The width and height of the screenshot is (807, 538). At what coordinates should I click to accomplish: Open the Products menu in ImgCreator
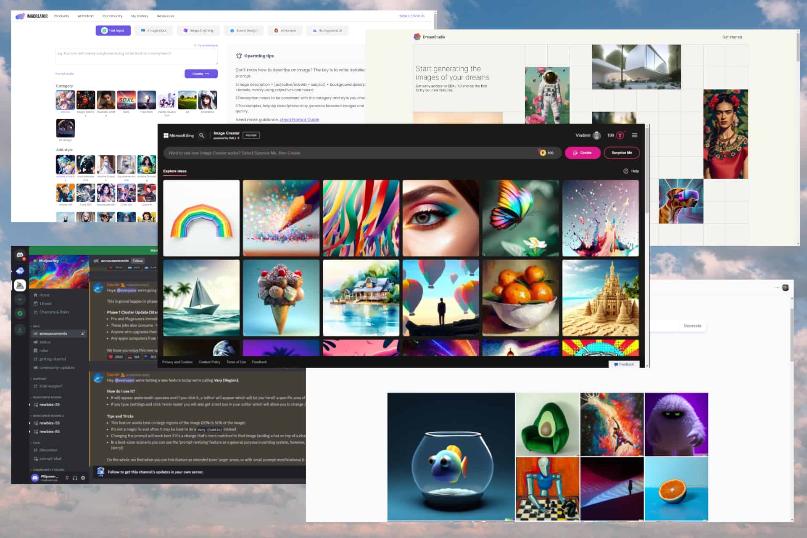[x=61, y=16]
